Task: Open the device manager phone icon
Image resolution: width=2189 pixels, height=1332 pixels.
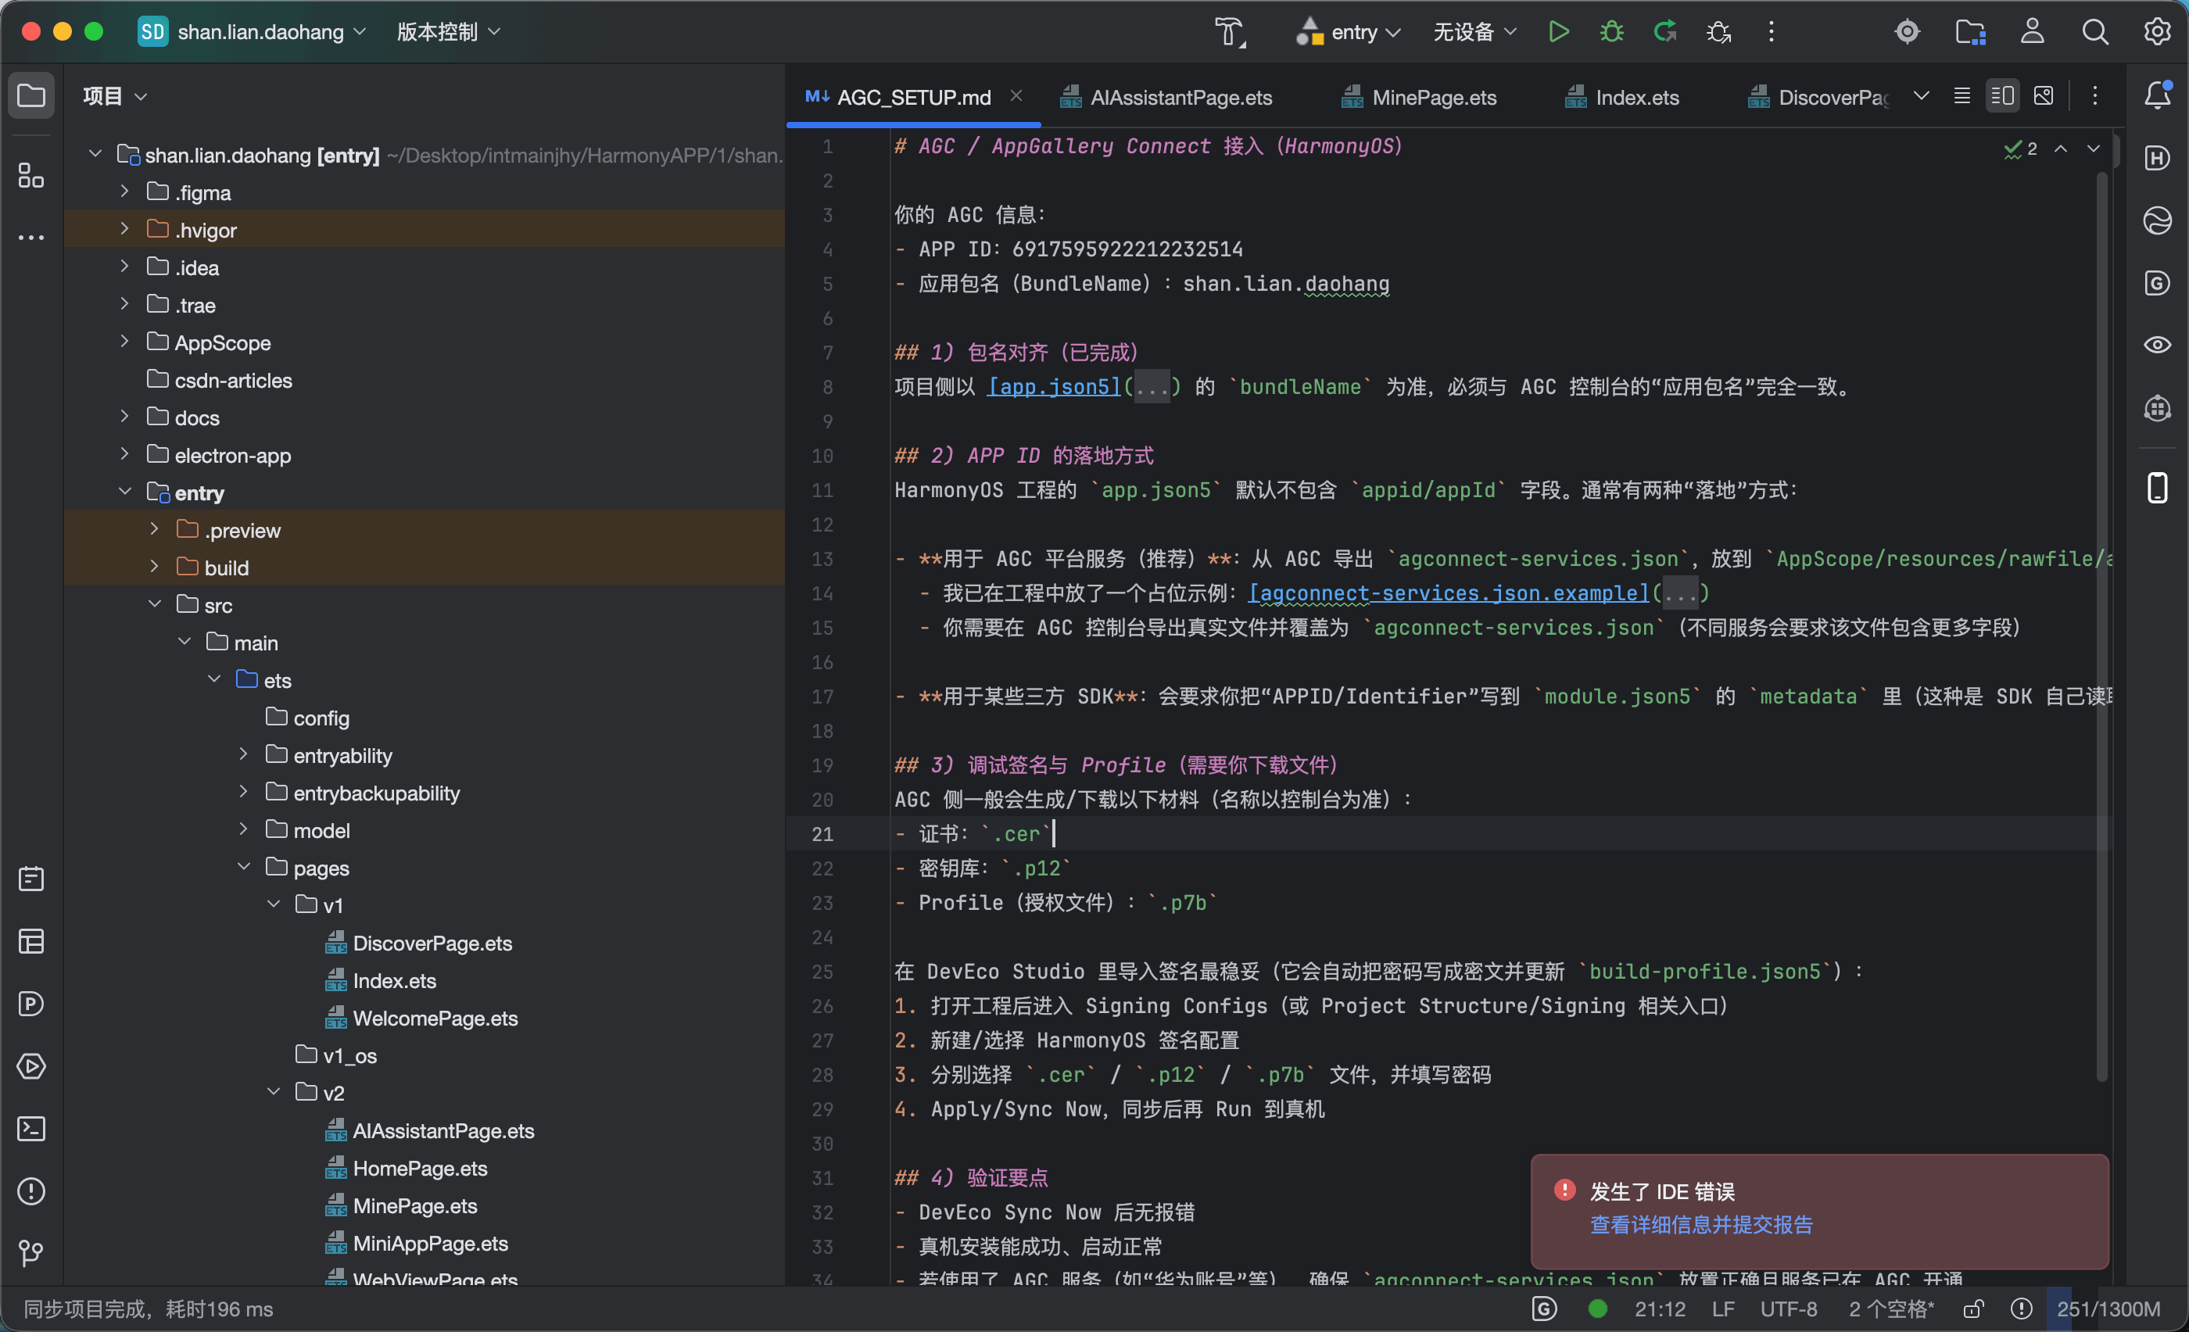Action: tap(2158, 488)
